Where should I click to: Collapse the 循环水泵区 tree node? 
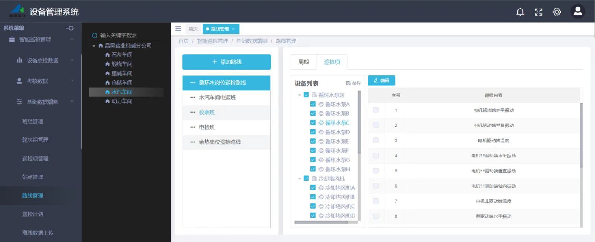(x=300, y=95)
